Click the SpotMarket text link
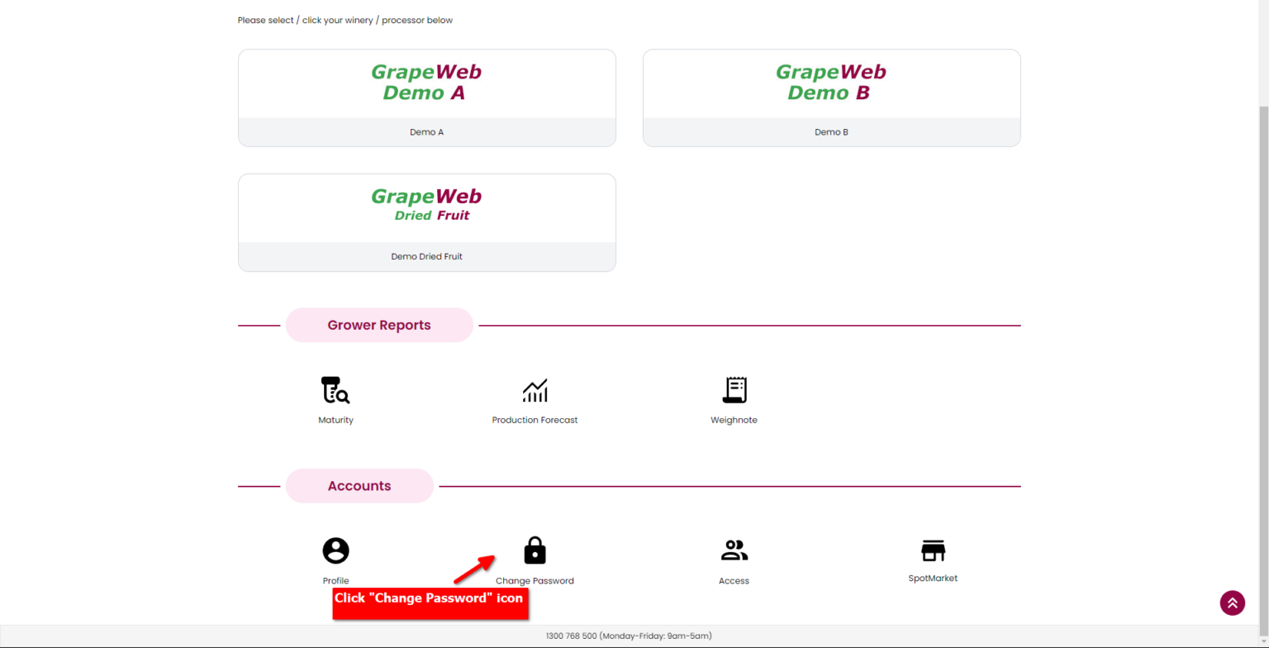1269x648 pixels. [933, 579]
